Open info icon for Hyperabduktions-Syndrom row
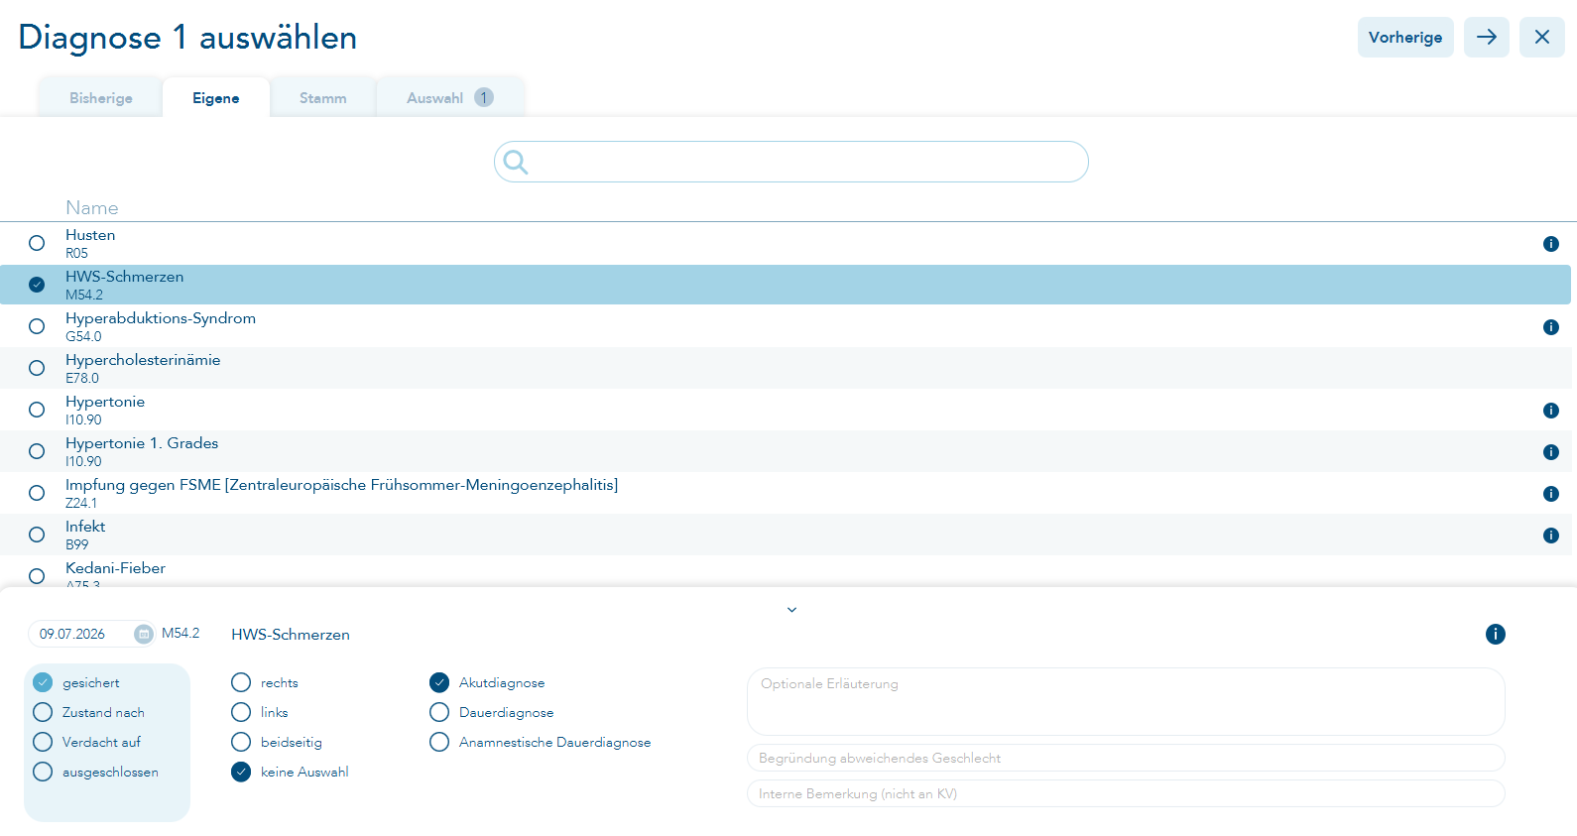 (1551, 327)
